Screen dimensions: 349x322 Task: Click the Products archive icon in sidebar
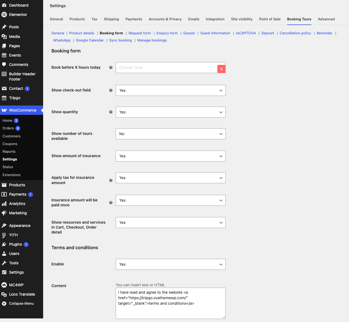4,185
